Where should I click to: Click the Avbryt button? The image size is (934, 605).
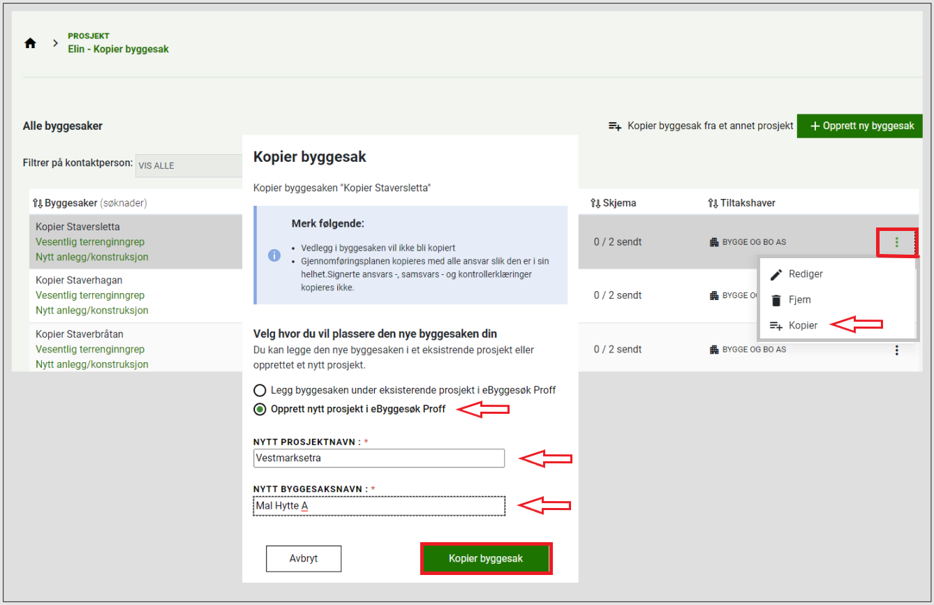coord(303,558)
